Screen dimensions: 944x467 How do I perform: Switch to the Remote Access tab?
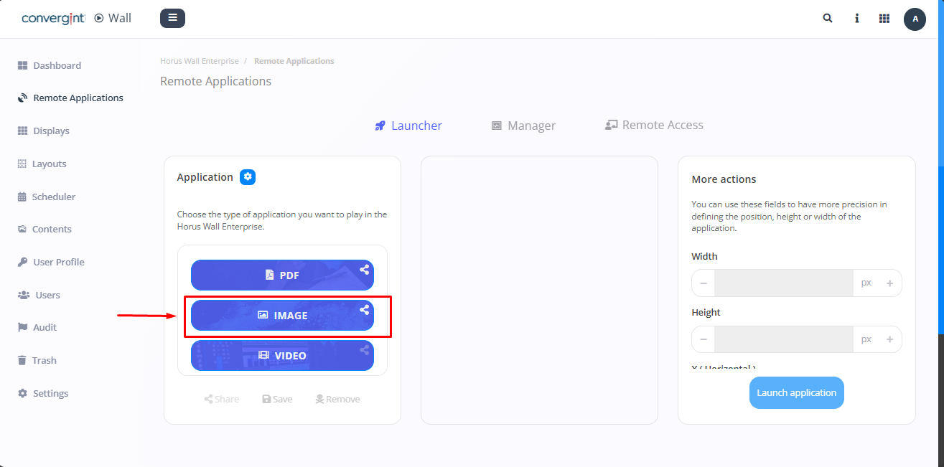click(x=654, y=125)
